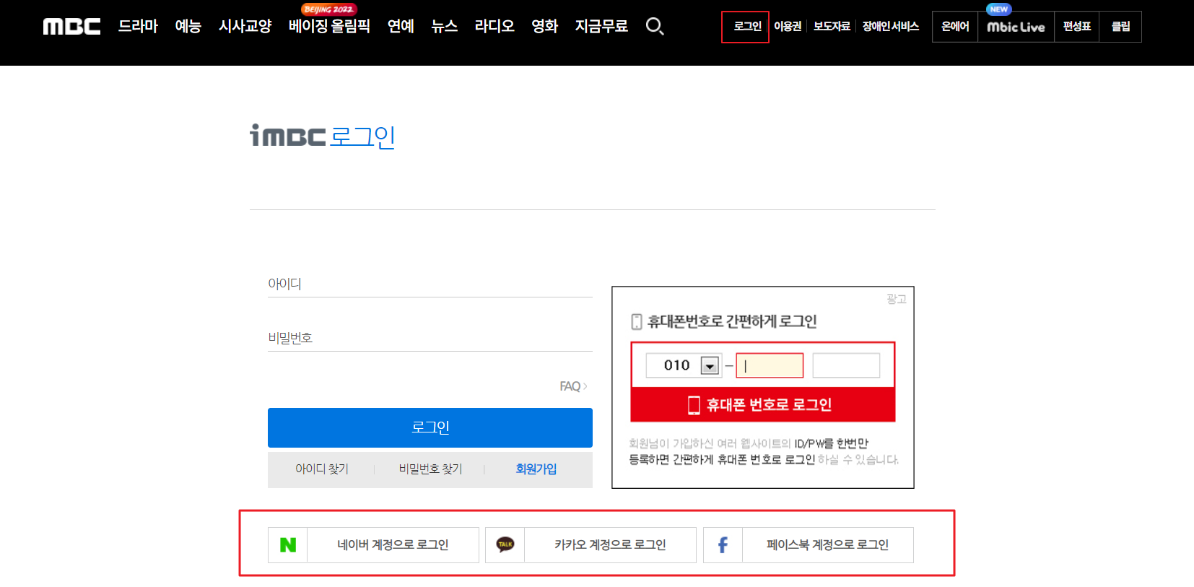Open 라디오 menu

click(494, 26)
